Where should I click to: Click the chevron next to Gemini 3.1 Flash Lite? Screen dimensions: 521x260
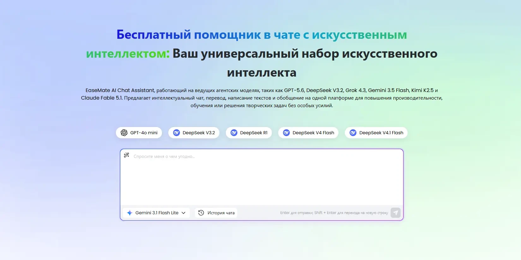pyautogui.click(x=183, y=213)
